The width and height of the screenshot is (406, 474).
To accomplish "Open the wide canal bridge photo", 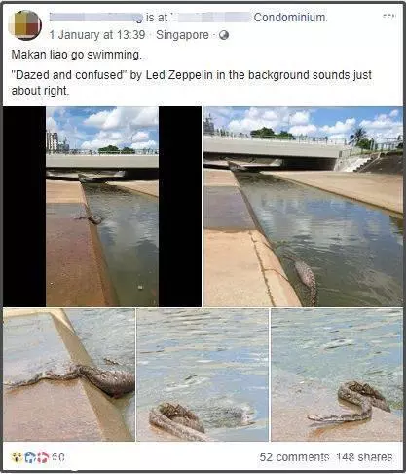I will pyautogui.click(x=304, y=207).
